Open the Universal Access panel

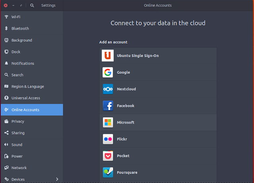(x=32, y=98)
